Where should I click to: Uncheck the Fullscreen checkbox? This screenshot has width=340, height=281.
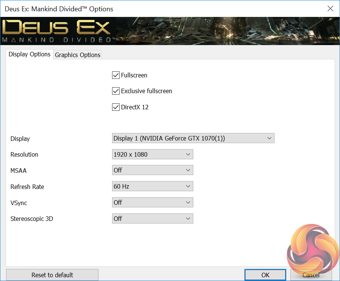pyautogui.click(x=116, y=75)
